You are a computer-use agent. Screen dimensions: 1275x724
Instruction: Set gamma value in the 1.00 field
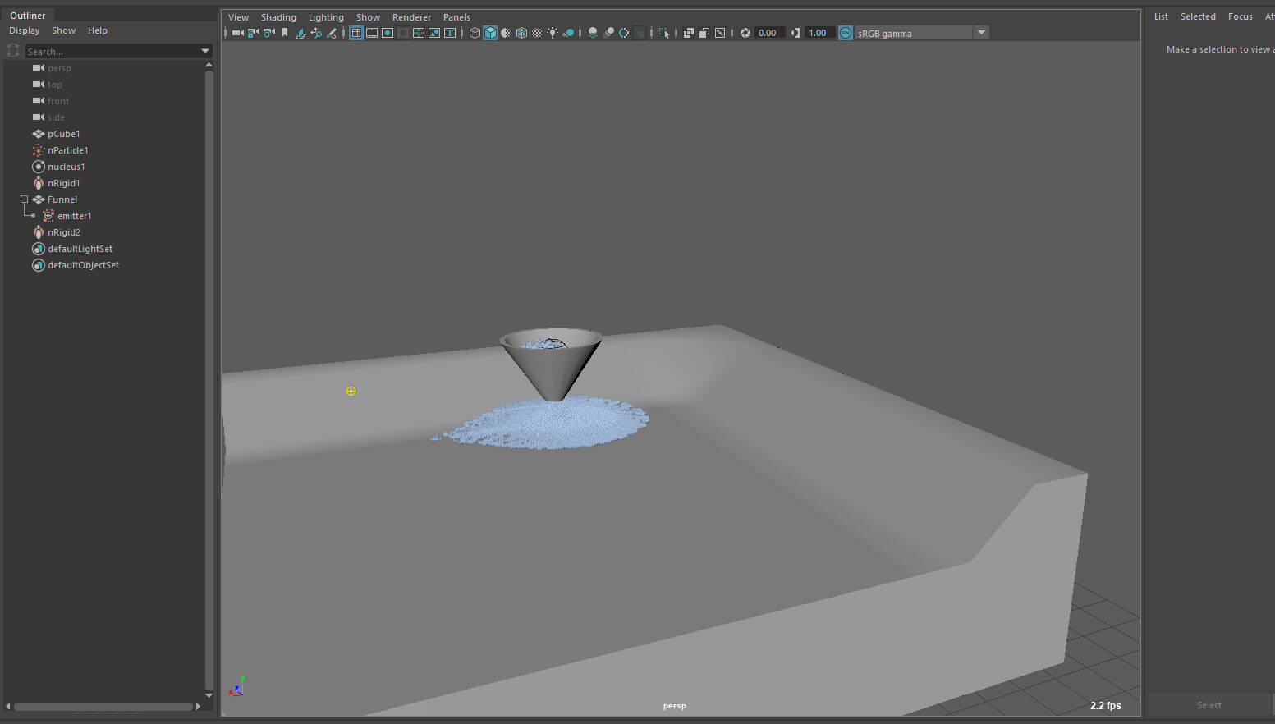pyautogui.click(x=818, y=33)
